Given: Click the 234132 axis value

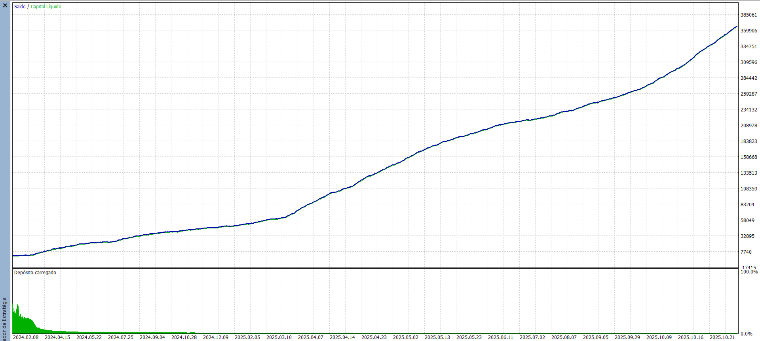Looking at the screenshot, I should coord(749,110).
